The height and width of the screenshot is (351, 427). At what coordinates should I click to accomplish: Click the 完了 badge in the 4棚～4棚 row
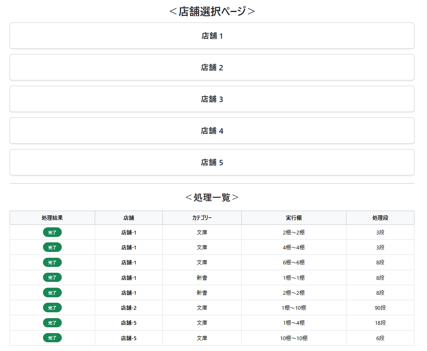52,247
